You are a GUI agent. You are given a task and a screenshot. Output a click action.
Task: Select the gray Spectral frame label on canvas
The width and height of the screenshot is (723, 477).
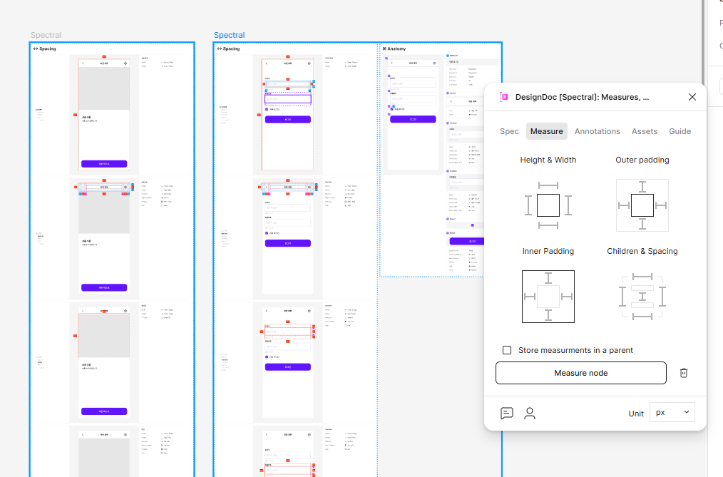pos(46,35)
